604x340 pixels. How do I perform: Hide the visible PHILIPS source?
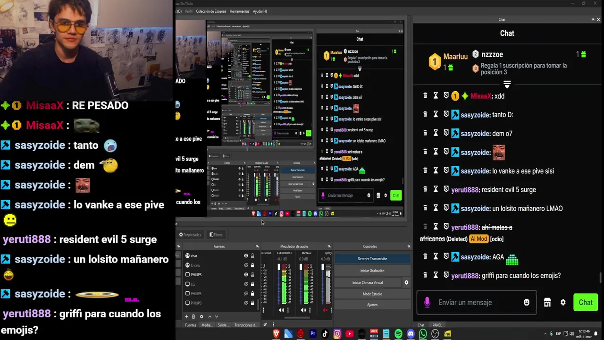coord(246,274)
